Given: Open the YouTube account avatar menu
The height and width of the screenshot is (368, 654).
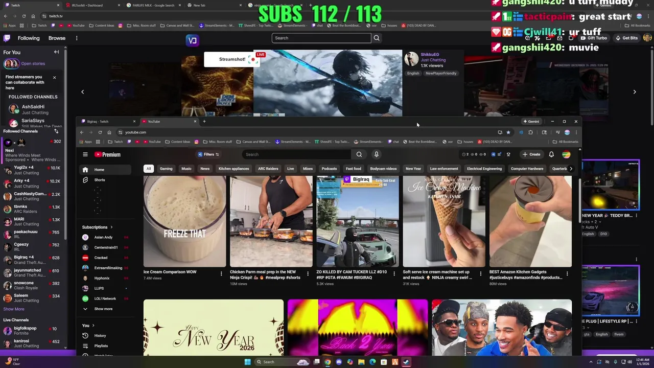Looking at the screenshot, I should [566, 154].
